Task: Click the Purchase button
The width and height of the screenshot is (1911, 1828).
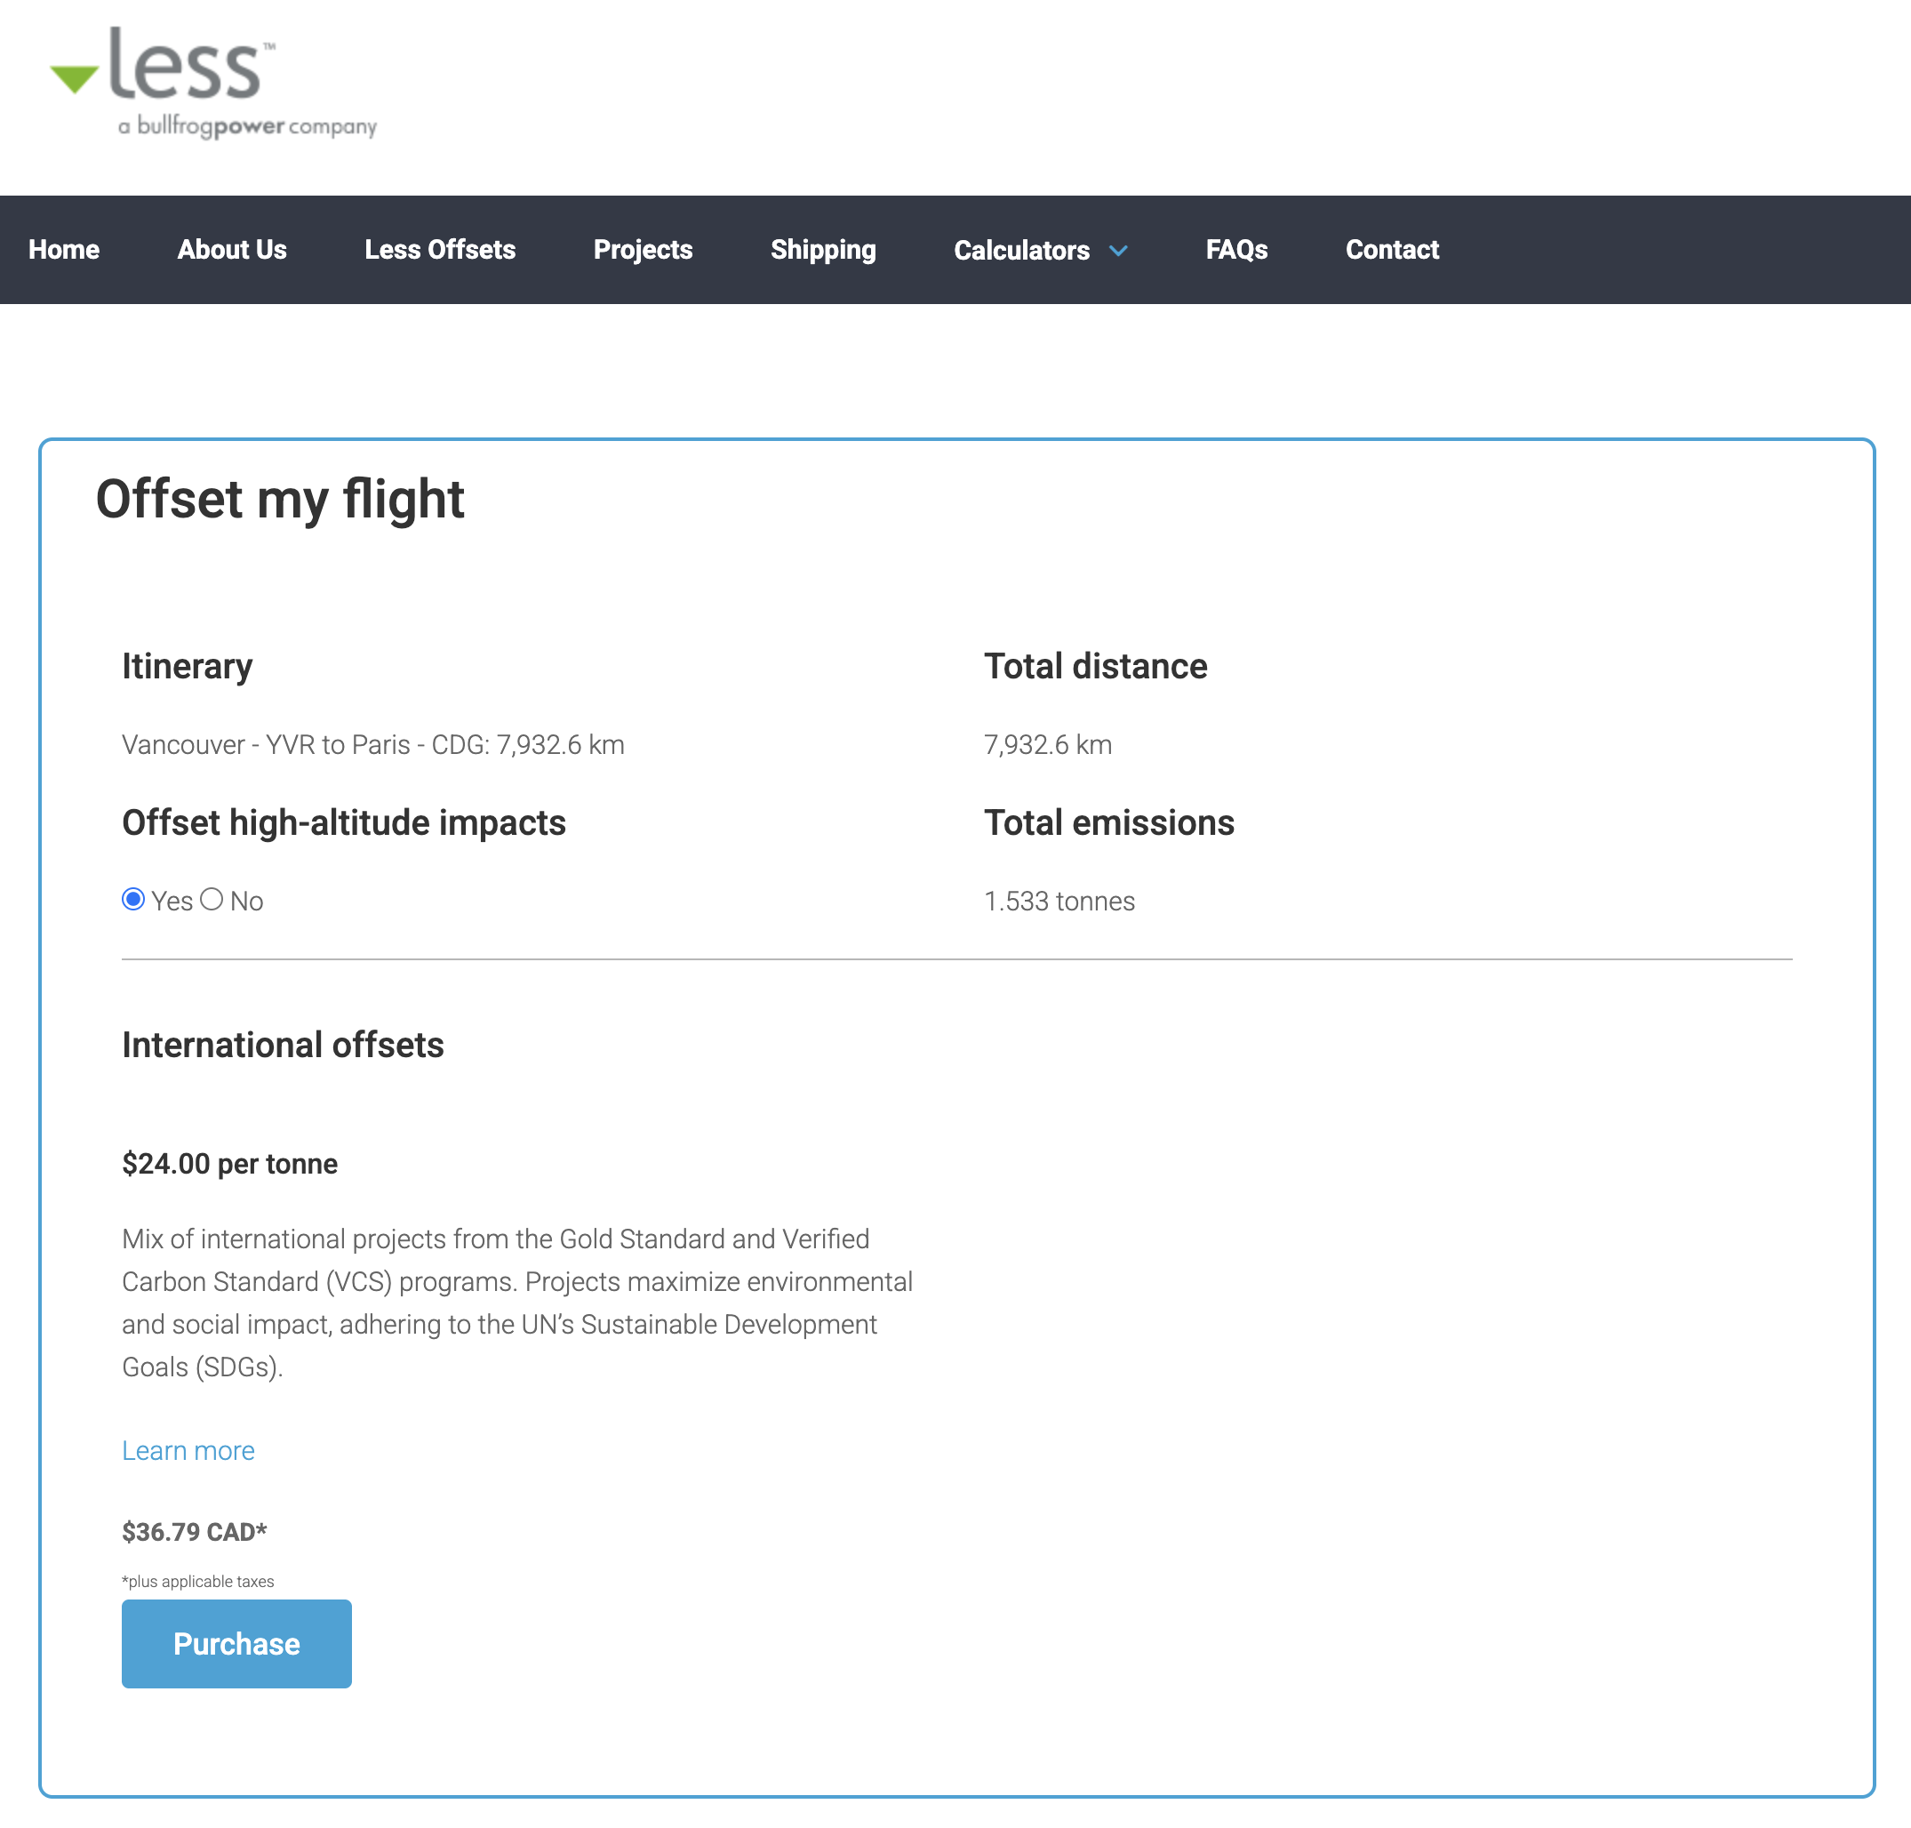Action: pyautogui.click(x=236, y=1644)
